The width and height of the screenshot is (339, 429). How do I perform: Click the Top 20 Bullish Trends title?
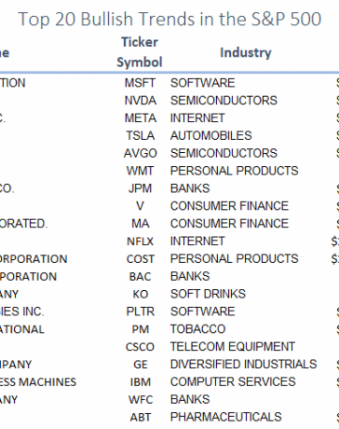(x=169, y=20)
